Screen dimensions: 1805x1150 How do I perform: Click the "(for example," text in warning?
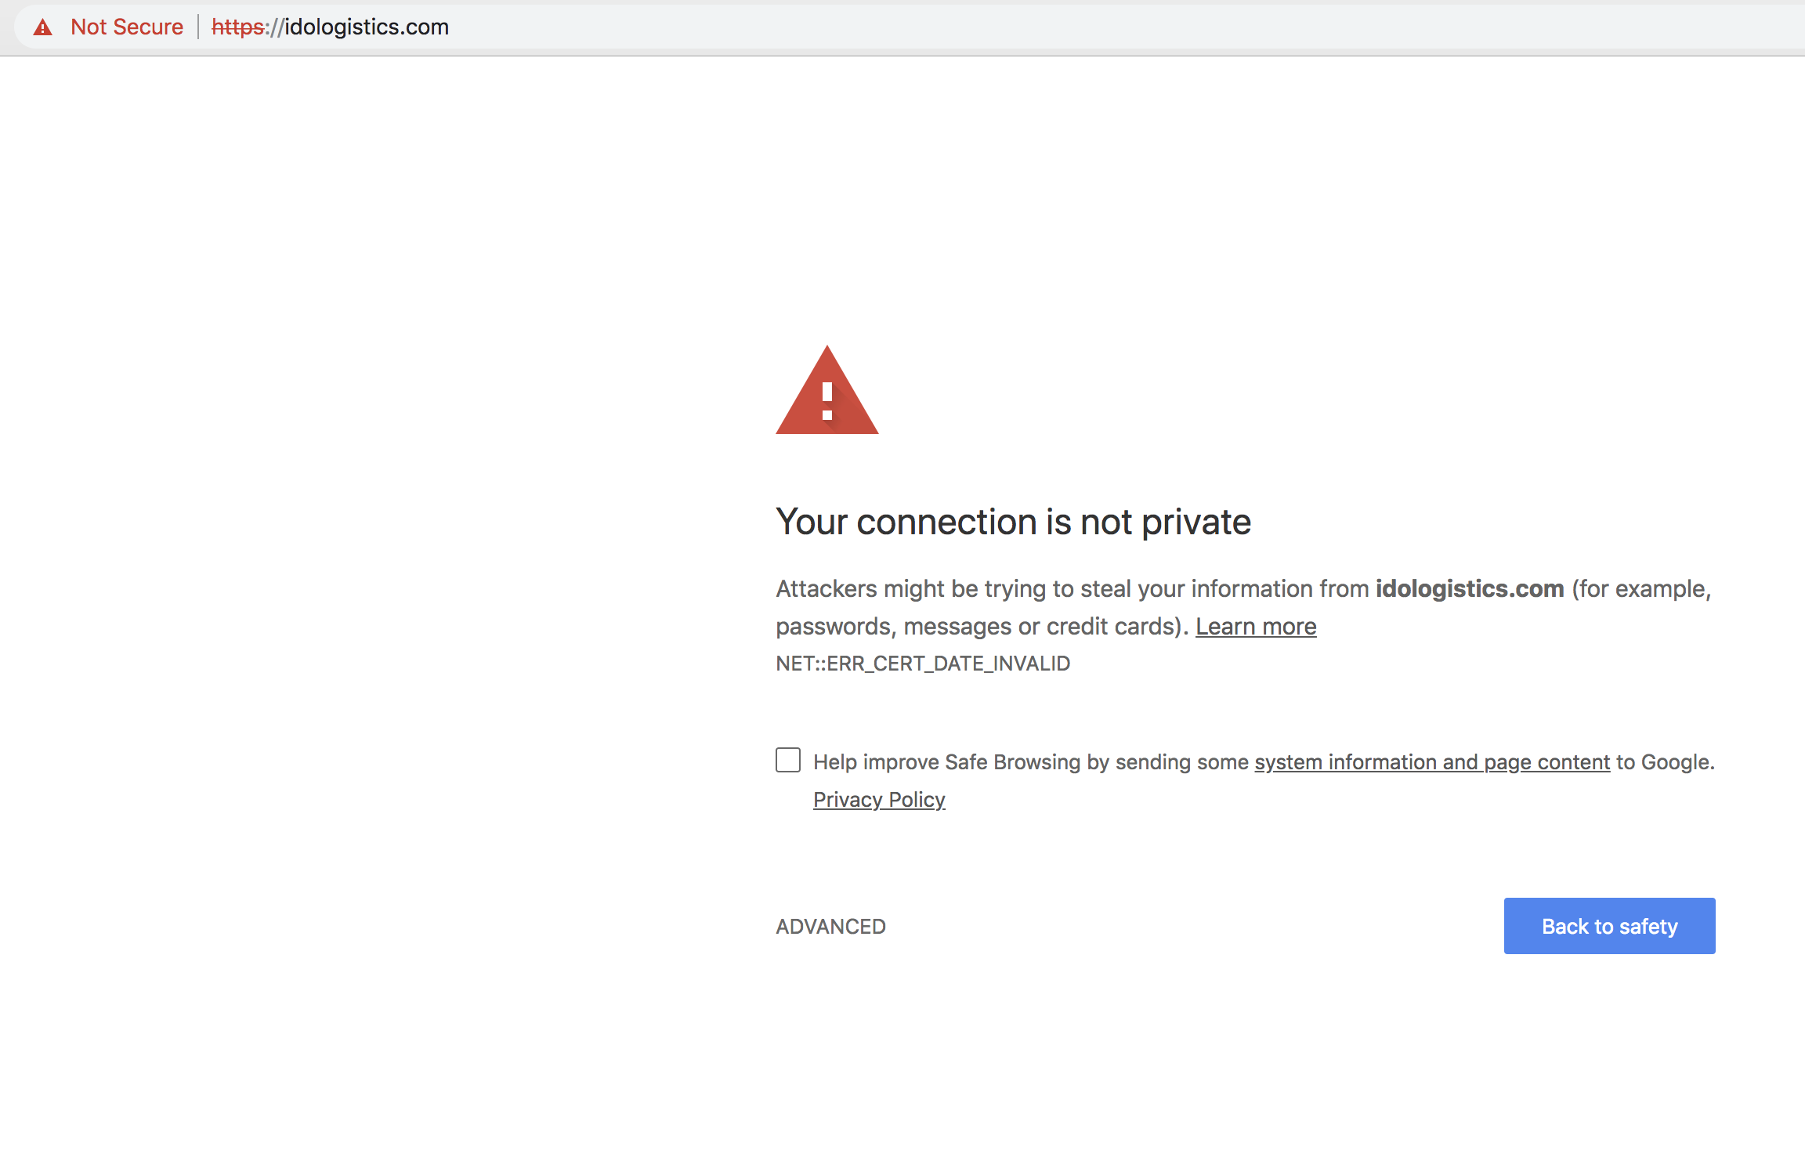pyautogui.click(x=1641, y=588)
